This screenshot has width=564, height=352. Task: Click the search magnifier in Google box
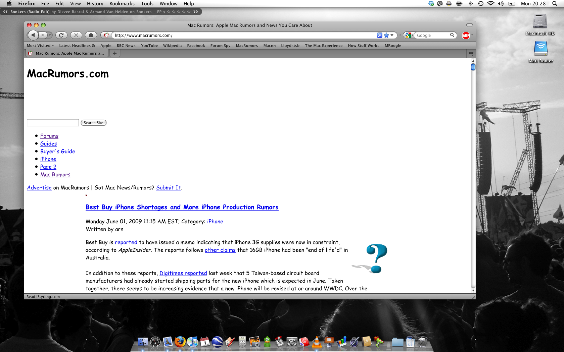[x=452, y=35]
